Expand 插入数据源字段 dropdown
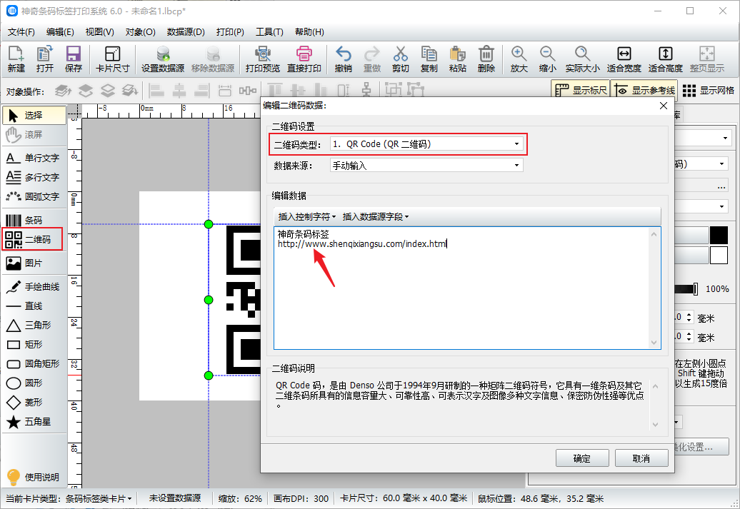The height and width of the screenshot is (509, 740). coord(375,216)
